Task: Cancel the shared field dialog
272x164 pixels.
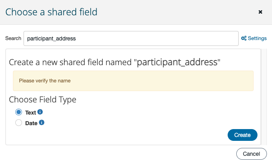Action: (x=251, y=154)
